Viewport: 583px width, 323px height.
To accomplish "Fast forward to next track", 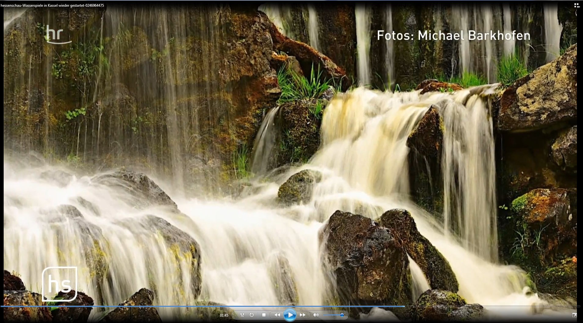I will [x=303, y=315].
